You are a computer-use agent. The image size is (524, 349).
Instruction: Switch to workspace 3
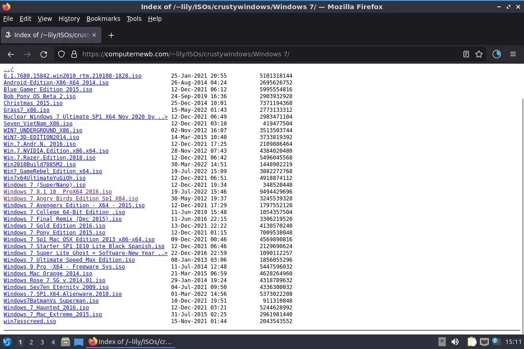point(42,342)
